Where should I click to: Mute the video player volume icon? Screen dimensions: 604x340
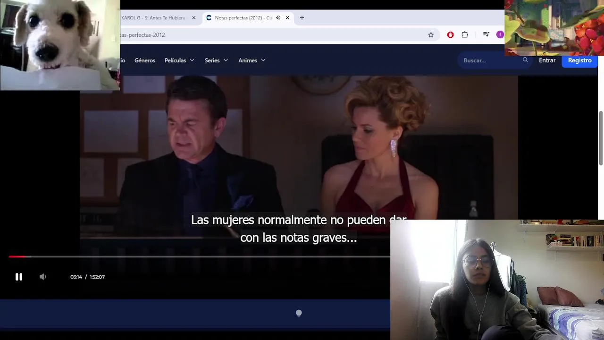coord(43,277)
